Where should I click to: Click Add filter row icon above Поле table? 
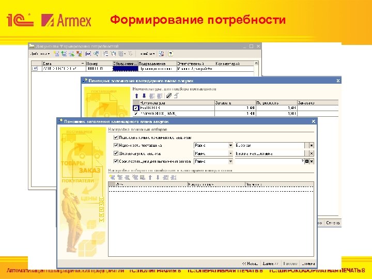pyautogui.click(x=112, y=177)
